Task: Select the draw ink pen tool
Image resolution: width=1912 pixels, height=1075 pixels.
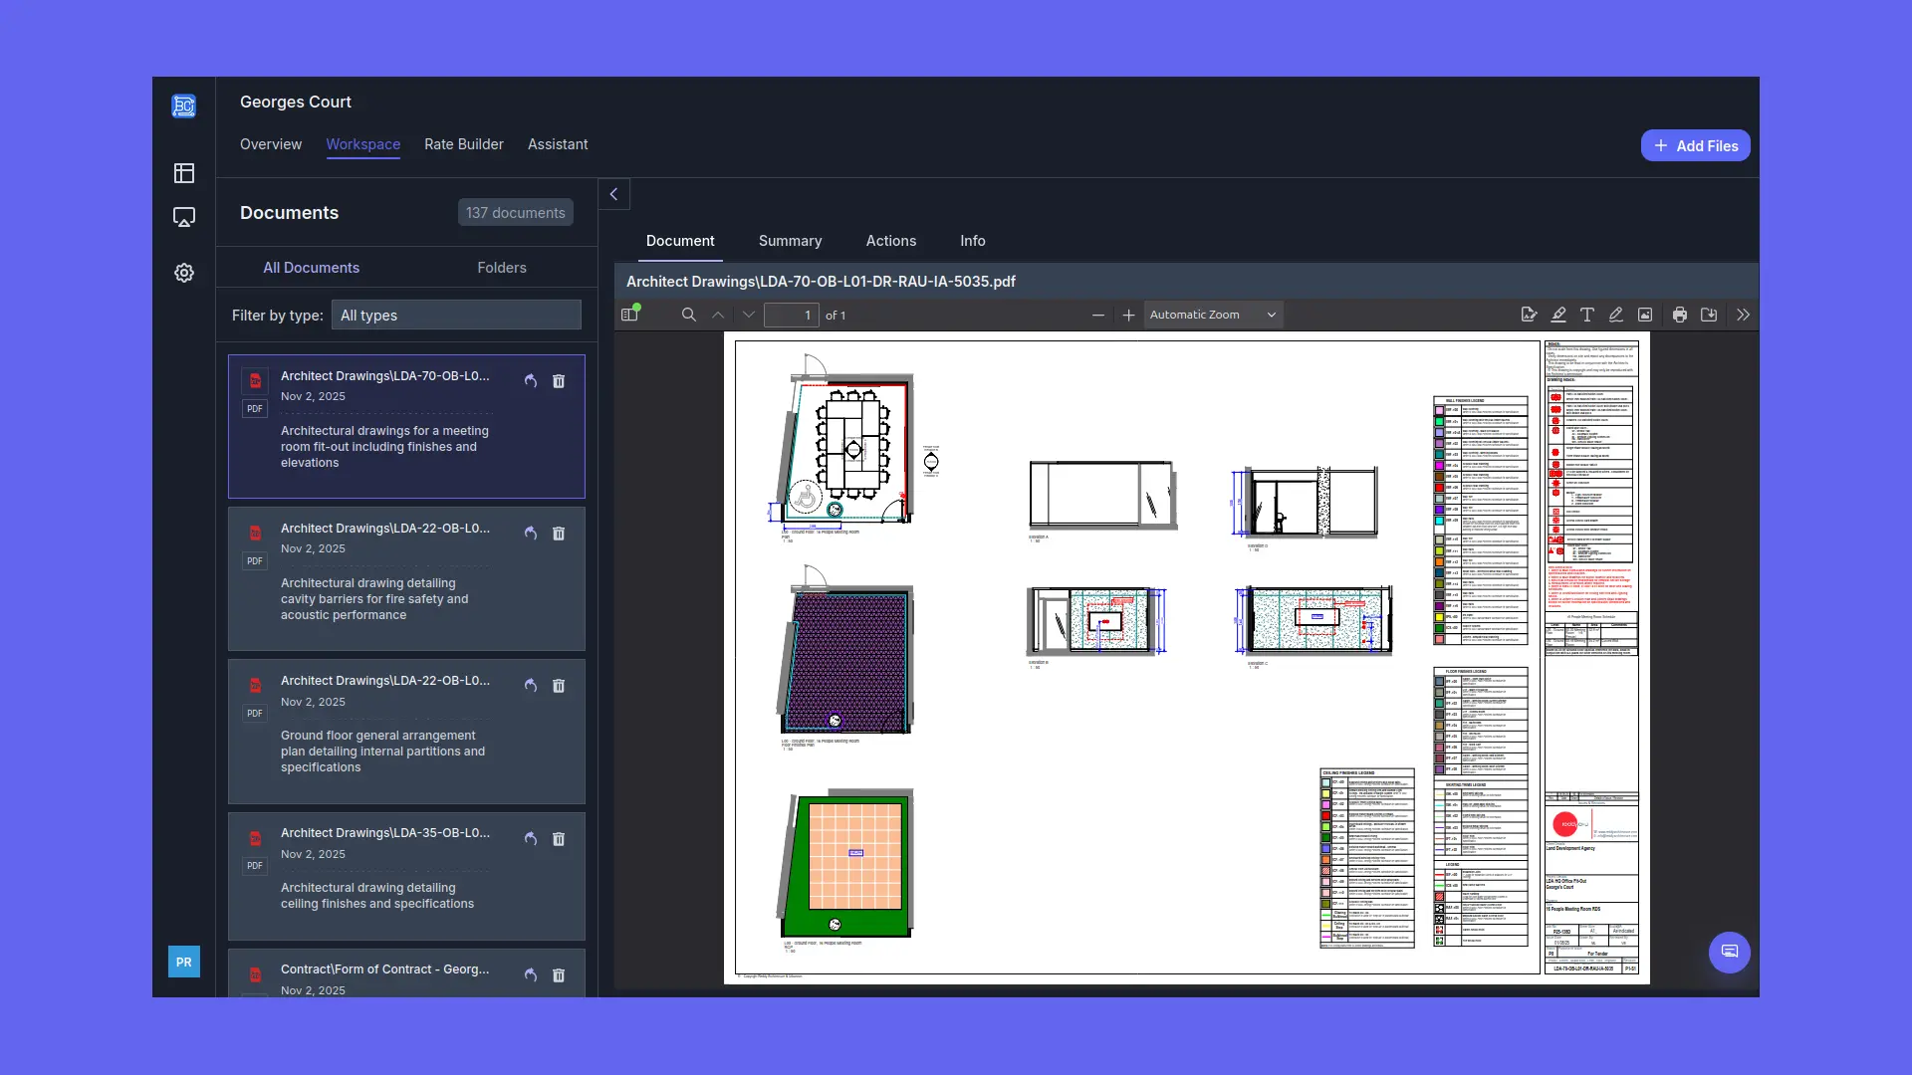Action: click(x=1616, y=315)
